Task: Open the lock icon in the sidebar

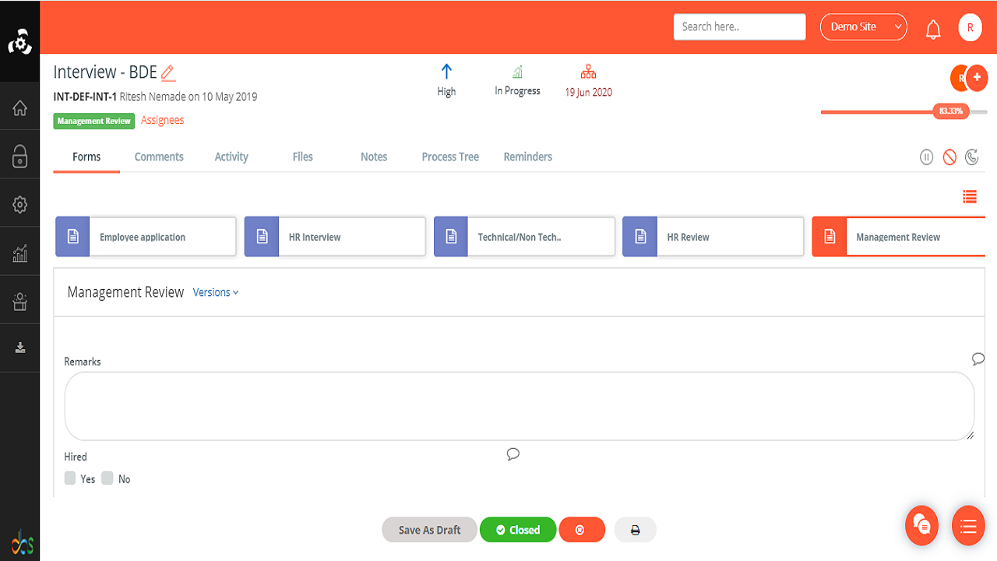Action: pos(20,156)
